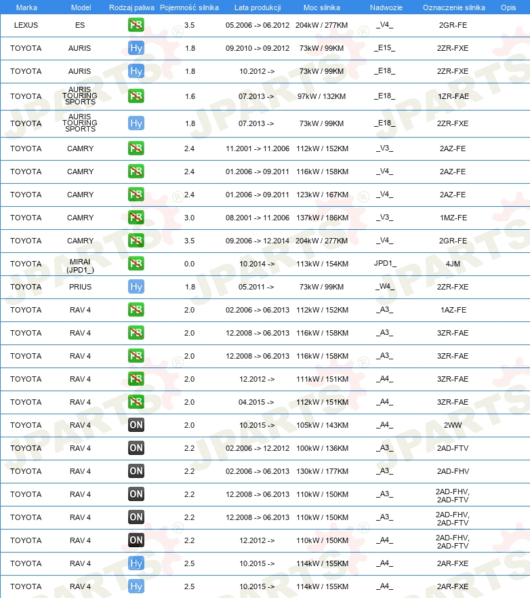Image resolution: width=530 pixels, height=598 pixels.
Task: Select the Pojemność silnika column header
Action: click(x=190, y=7)
